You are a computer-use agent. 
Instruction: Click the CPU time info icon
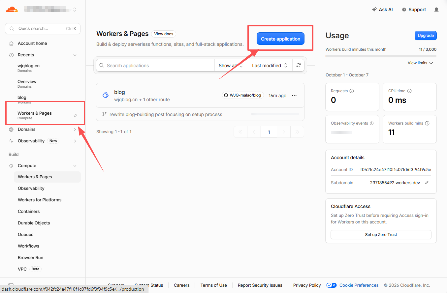click(409, 91)
